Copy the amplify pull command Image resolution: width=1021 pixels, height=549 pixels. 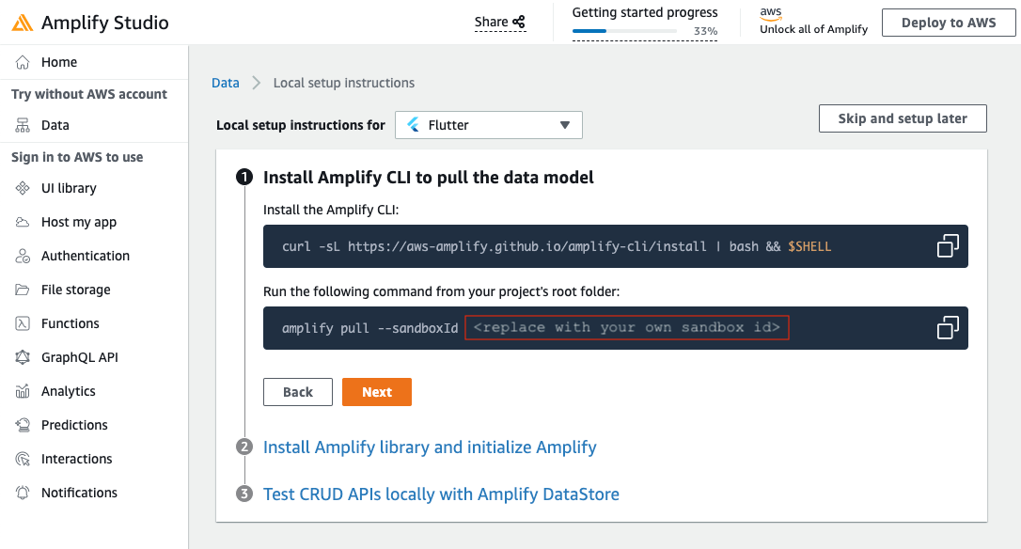948,327
